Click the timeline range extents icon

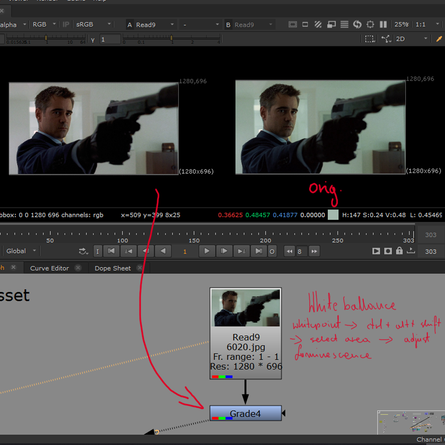(411, 251)
